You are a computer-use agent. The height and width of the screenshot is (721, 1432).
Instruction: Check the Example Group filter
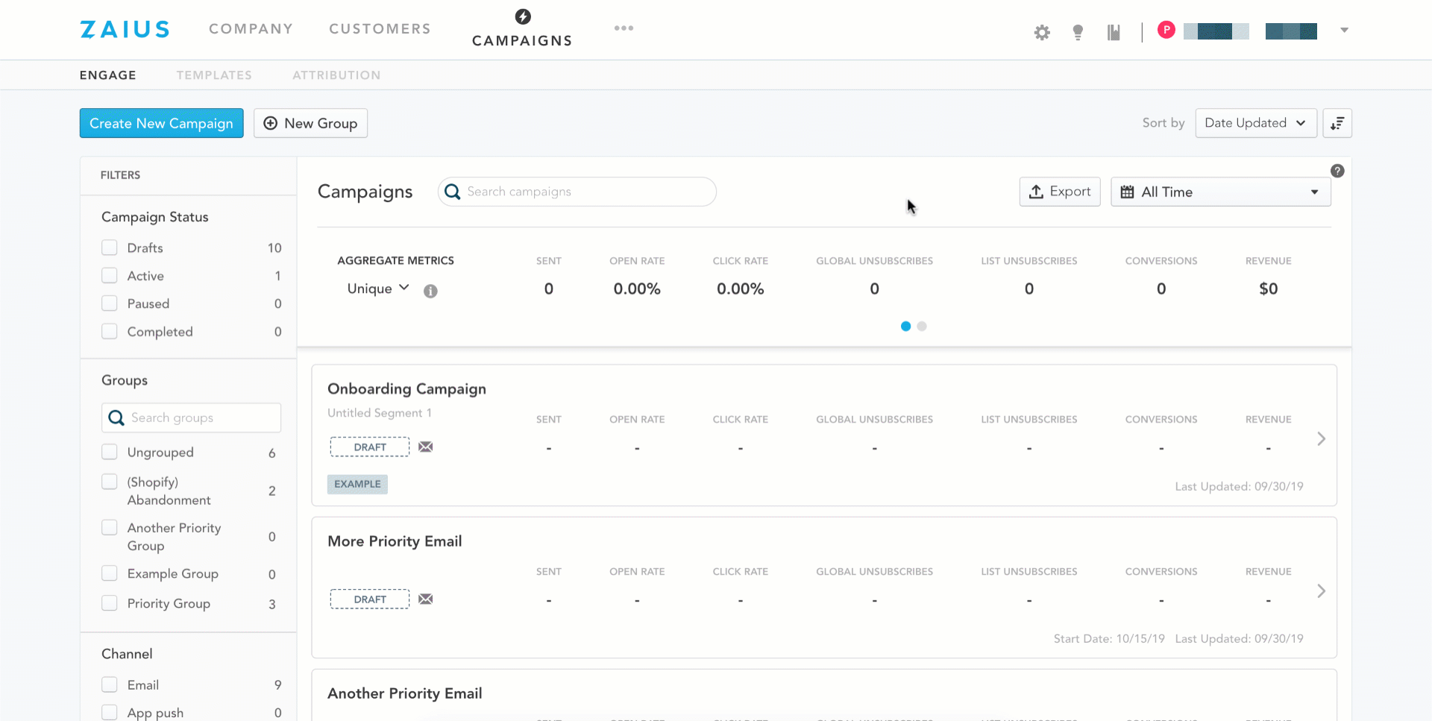tap(110, 573)
